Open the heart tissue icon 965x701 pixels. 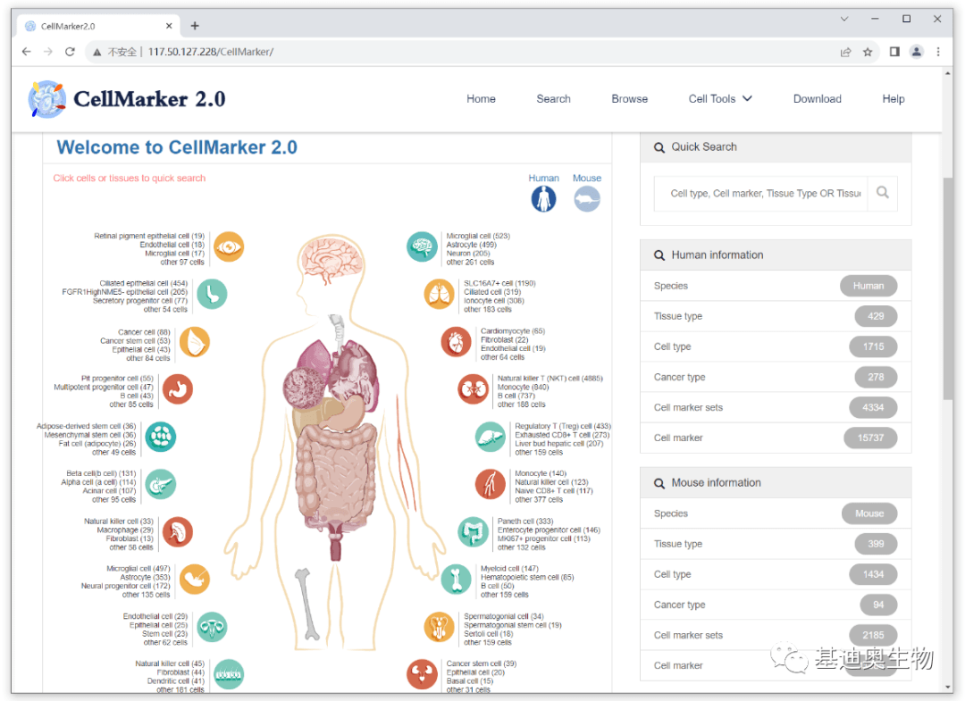(x=456, y=341)
